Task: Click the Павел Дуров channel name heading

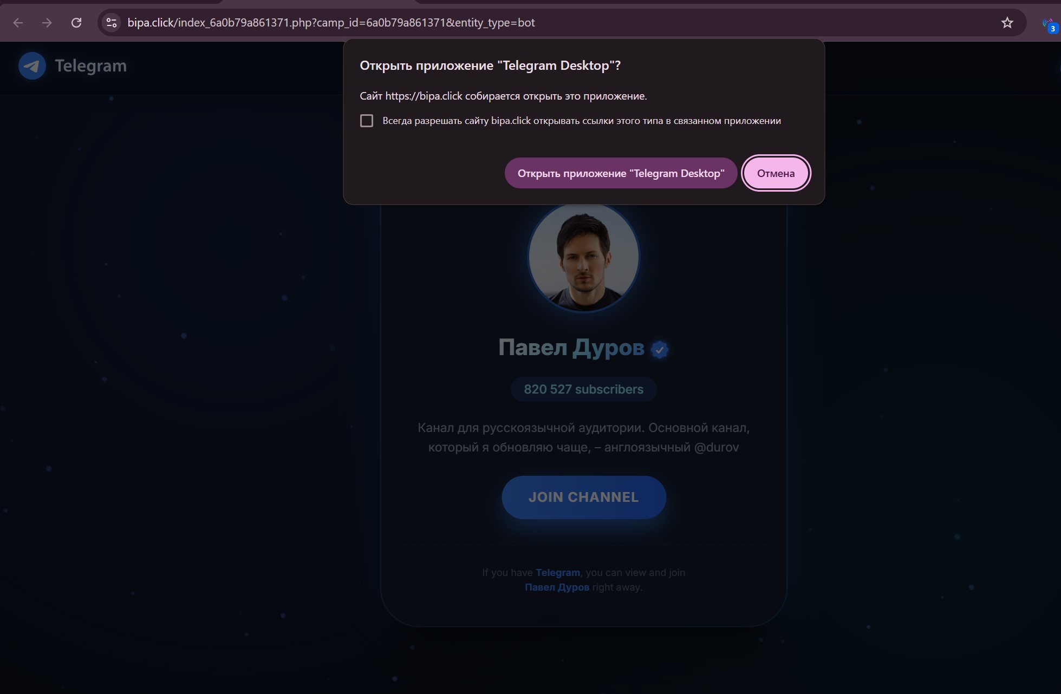Action: (571, 348)
